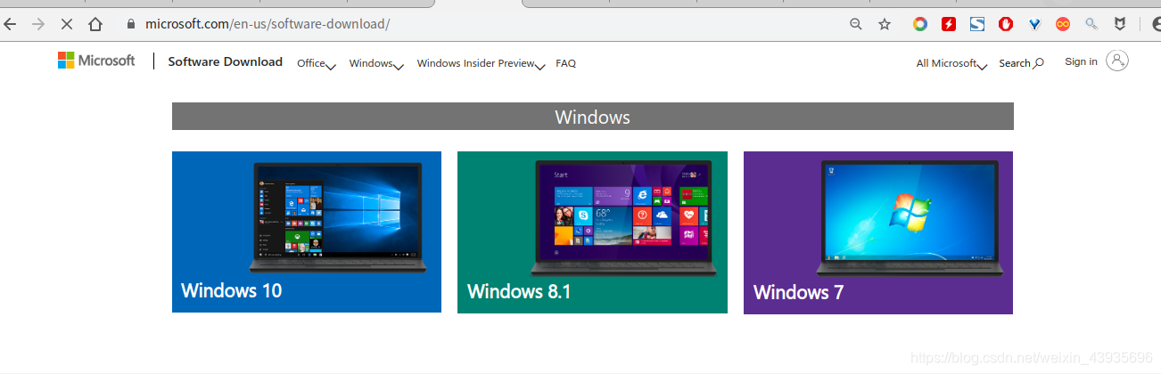The image size is (1161, 374).
Task: Open the grey shield M extension
Action: [1120, 24]
